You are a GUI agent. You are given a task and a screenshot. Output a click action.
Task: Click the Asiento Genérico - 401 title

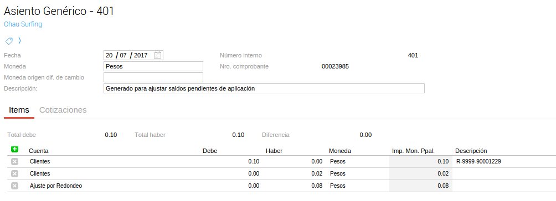click(59, 11)
